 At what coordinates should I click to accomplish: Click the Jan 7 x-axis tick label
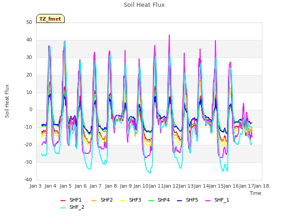(96, 186)
